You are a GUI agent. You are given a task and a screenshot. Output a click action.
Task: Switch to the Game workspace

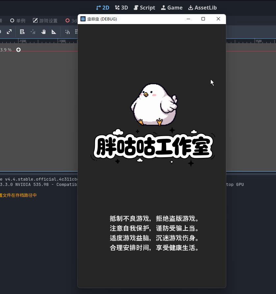pos(172,8)
